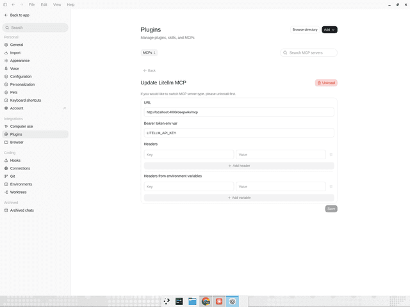Open the Edit menu
The width and height of the screenshot is (410, 307).
click(44, 4)
